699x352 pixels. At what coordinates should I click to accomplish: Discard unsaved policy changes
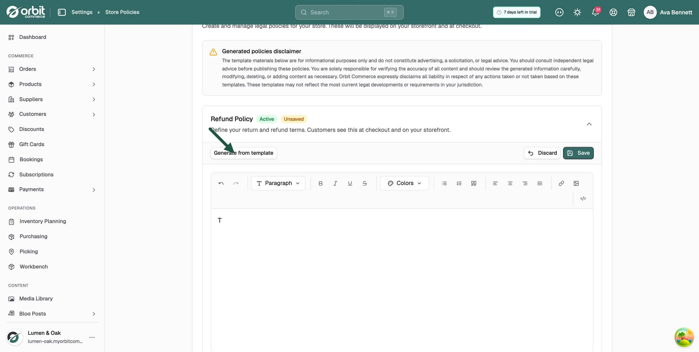tap(542, 153)
